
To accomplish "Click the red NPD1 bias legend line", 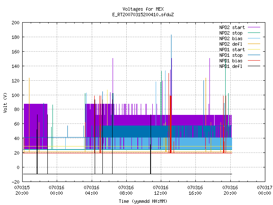I will coord(254,61).
